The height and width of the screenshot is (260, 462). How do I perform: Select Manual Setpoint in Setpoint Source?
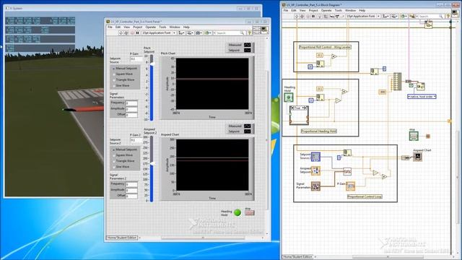124,69
